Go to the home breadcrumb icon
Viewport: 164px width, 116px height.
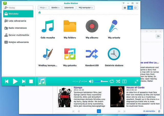tap(39, 13)
